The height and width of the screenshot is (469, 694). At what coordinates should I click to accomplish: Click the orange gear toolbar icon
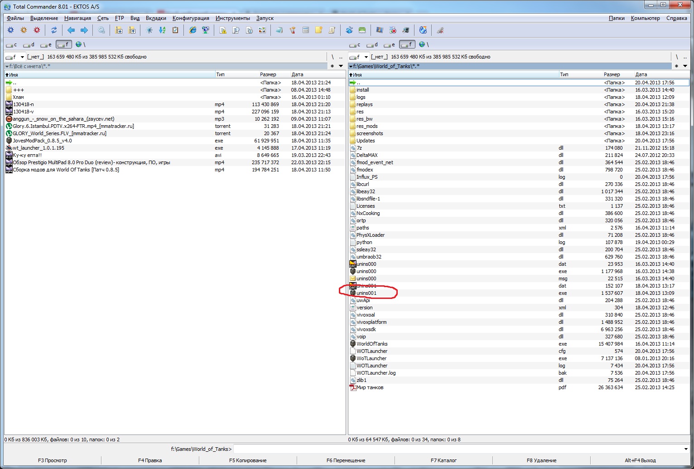pos(24,30)
